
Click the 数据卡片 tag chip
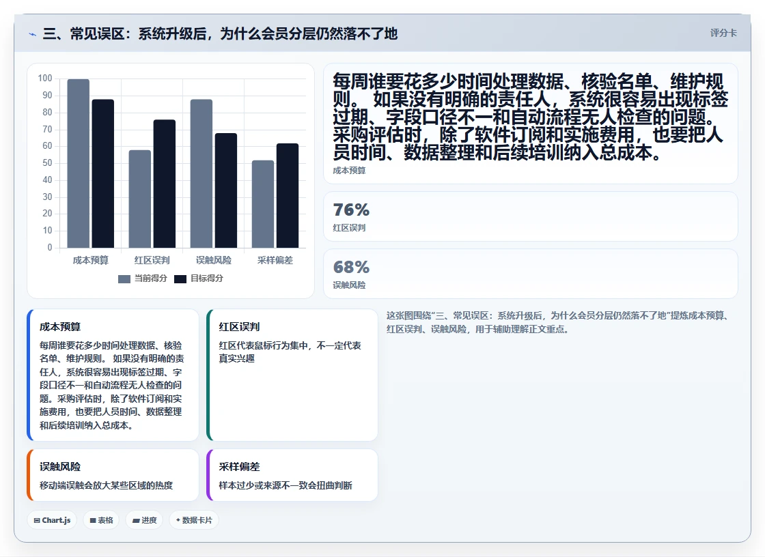click(194, 520)
